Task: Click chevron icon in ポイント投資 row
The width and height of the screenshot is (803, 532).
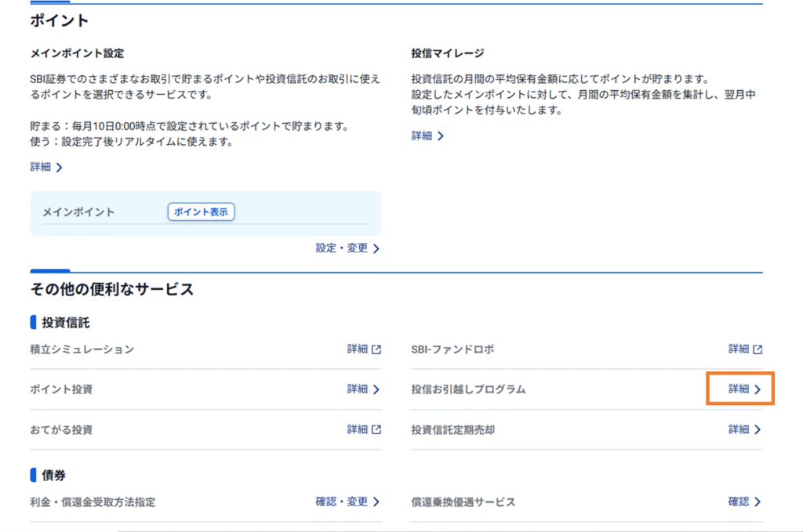Action: (376, 389)
